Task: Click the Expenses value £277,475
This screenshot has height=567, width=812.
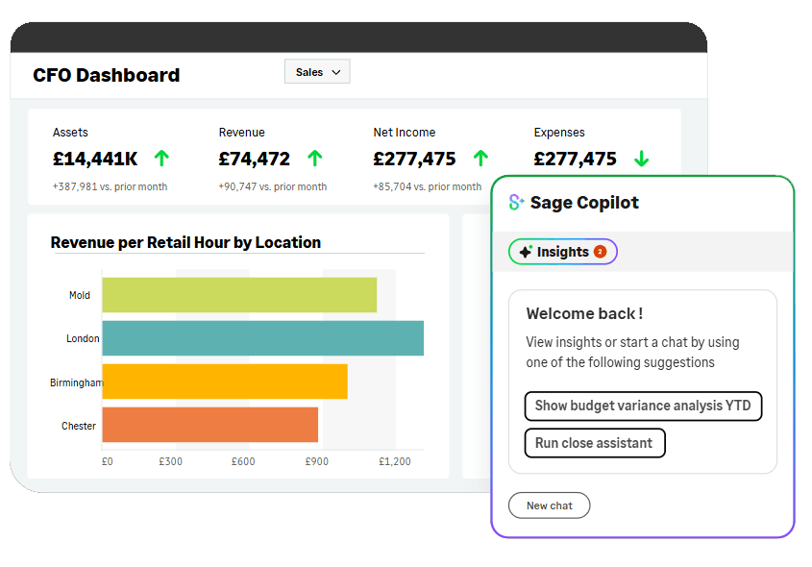Action: (576, 159)
